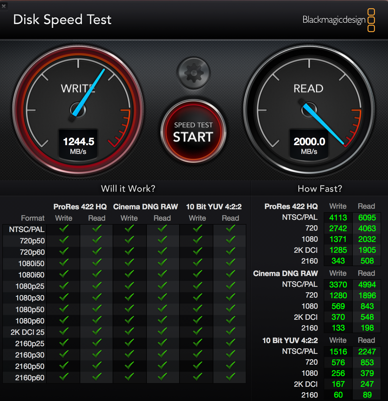Click the ProRes 720 write value 2742
The height and width of the screenshot is (401, 388).
click(338, 228)
